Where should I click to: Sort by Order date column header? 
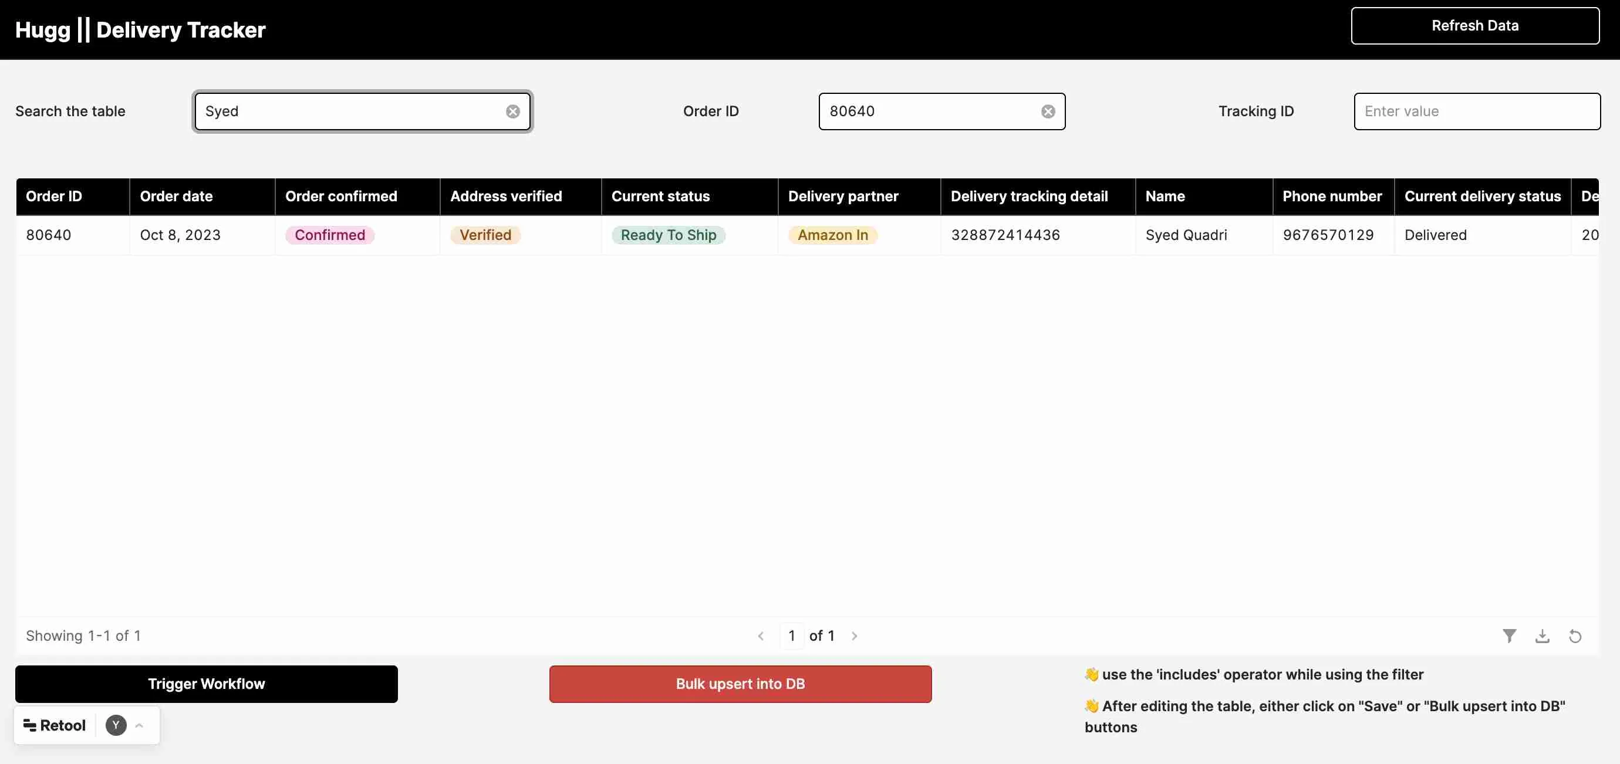tap(202, 196)
